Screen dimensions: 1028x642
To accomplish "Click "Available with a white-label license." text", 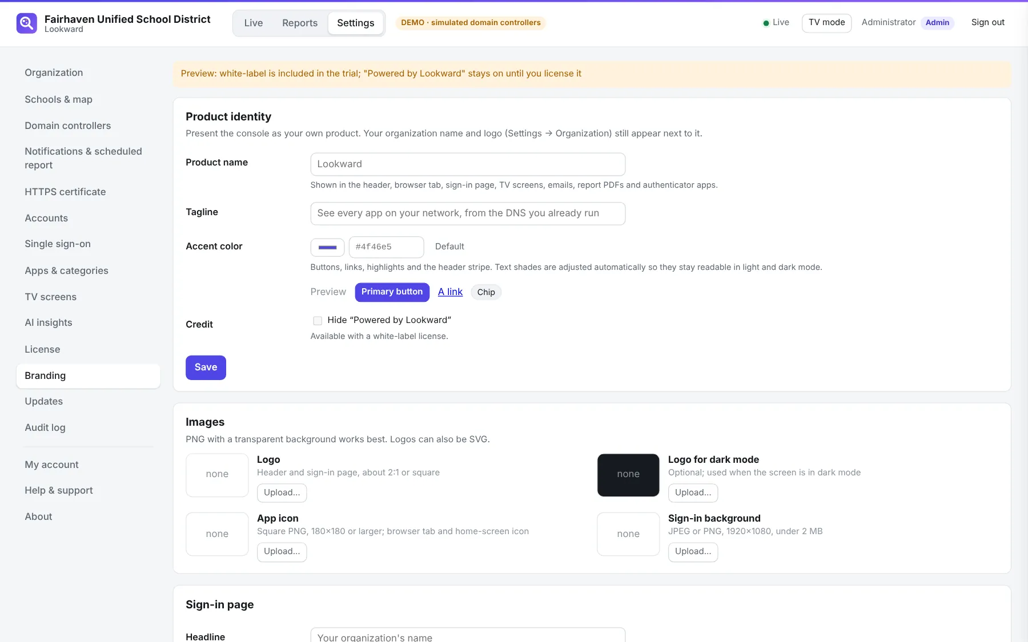I will click(x=379, y=336).
